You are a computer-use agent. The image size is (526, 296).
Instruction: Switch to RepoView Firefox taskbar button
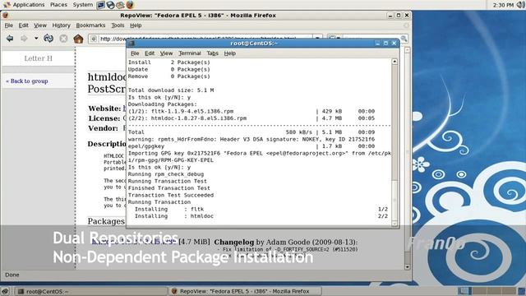245,291
